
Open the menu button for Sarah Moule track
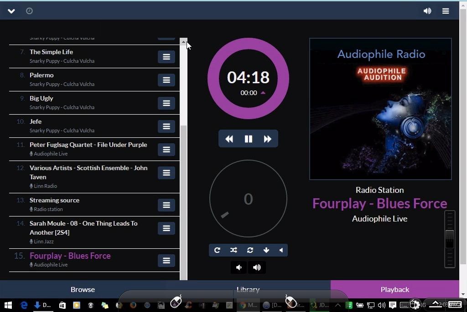pos(166,228)
